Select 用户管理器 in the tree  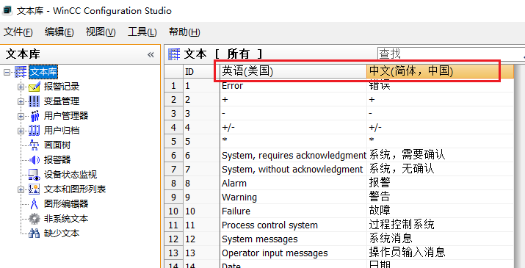[x=66, y=116]
